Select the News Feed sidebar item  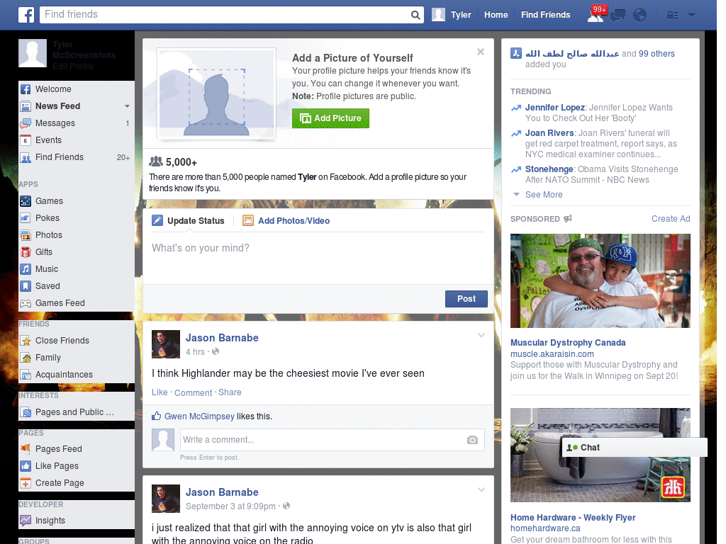pos(58,106)
